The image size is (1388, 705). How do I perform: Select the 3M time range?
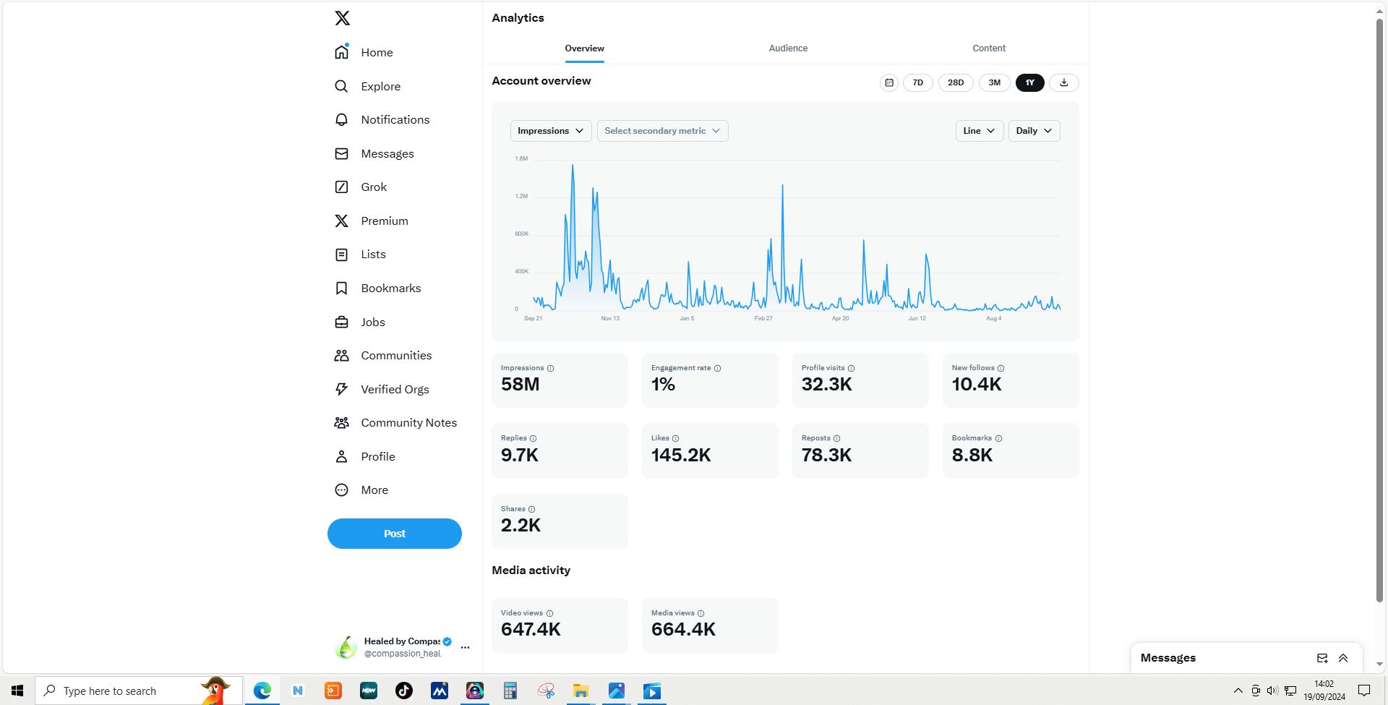click(x=994, y=82)
